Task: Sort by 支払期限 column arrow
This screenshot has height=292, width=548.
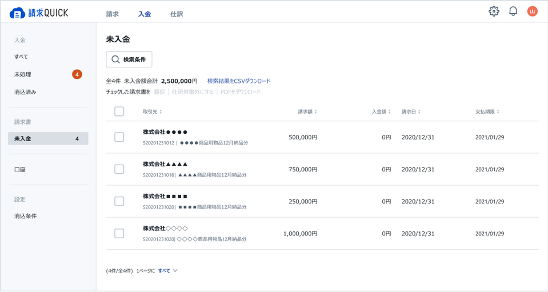Action: click(x=498, y=112)
